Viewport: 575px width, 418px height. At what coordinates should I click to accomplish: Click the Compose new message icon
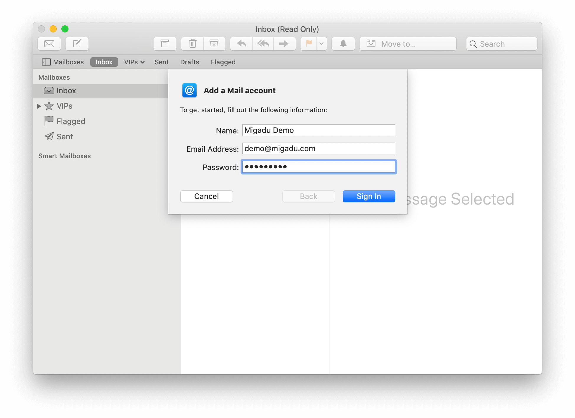coord(77,44)
